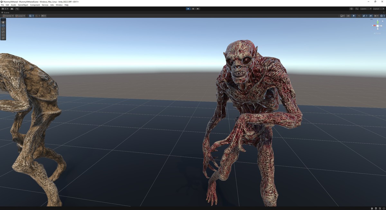Click the global search magnifier icon
Screen dimensions: 386x210
(x=357, y=9)
